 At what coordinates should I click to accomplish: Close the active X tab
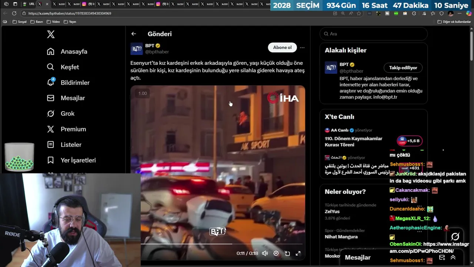click(47, 4)
